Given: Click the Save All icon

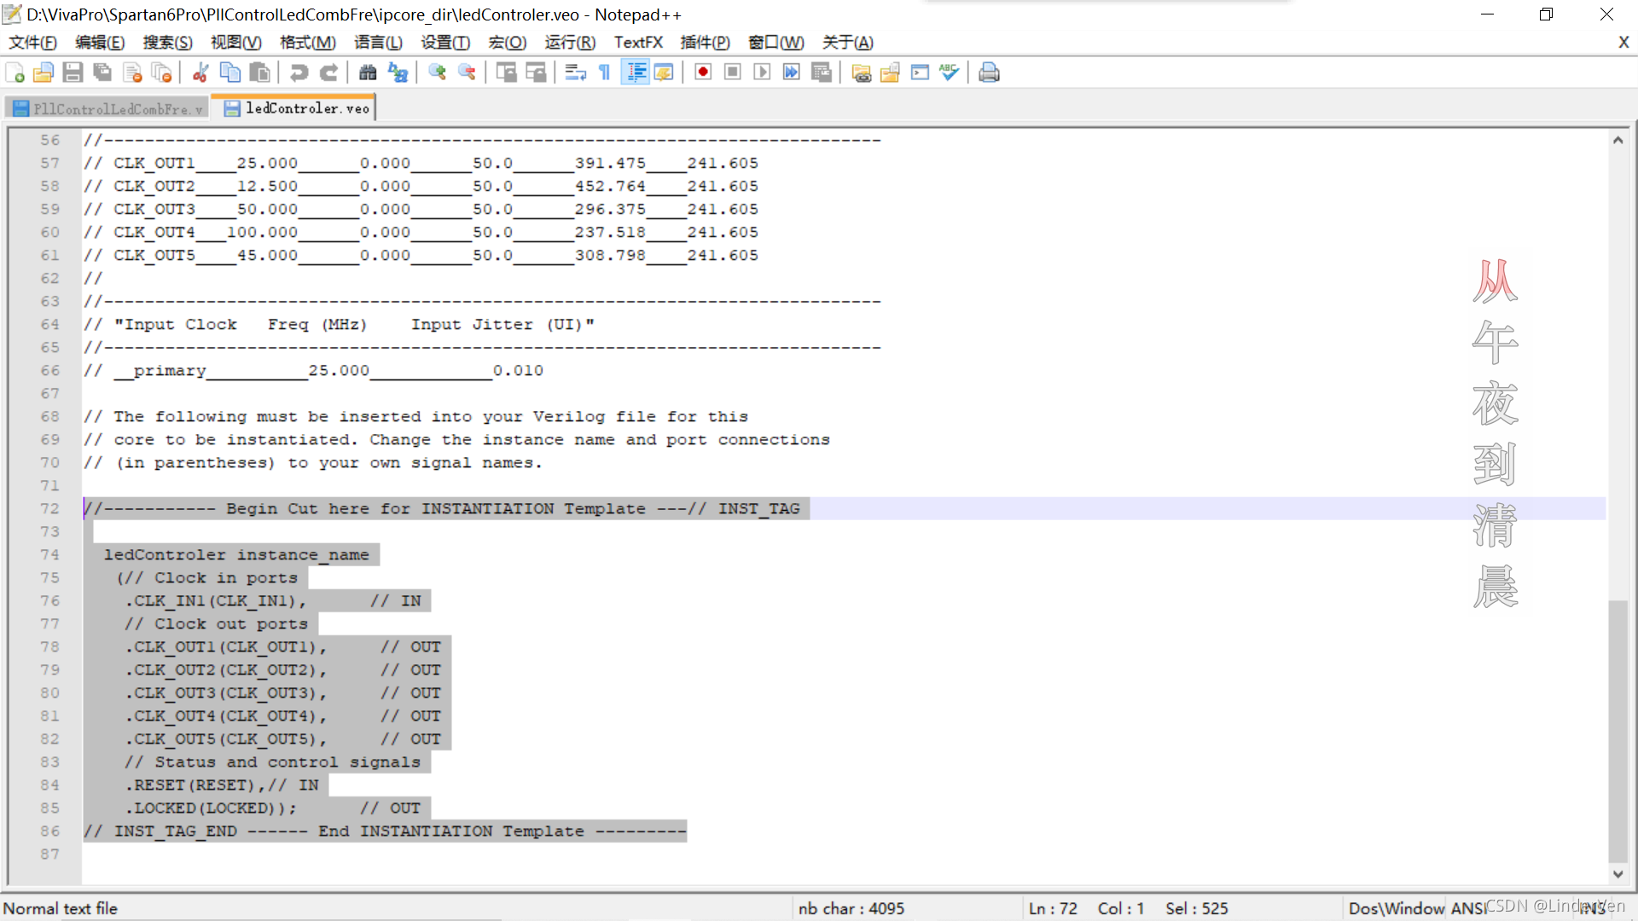Looking at the screenshot, I should [x=102, y=72].
